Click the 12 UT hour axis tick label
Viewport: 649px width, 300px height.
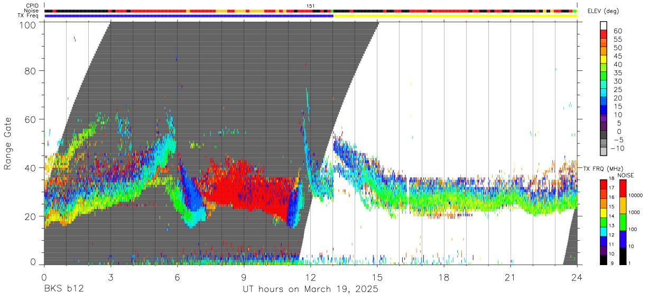pyautogui.click(x=311, y=277)
